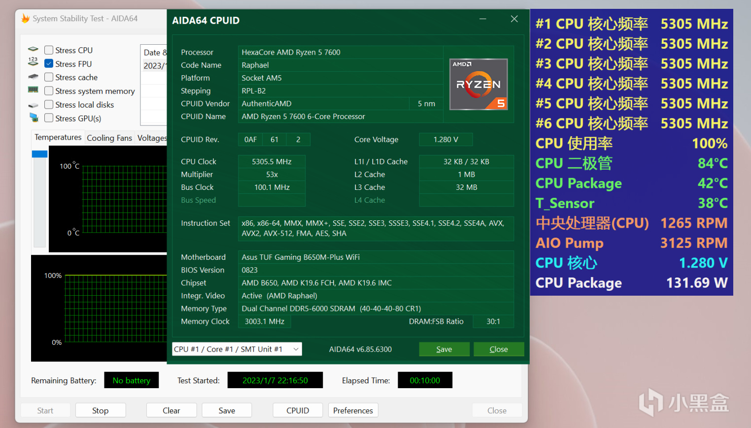Click the Motherboard value Asus TUF Gaming

[376, 257]
